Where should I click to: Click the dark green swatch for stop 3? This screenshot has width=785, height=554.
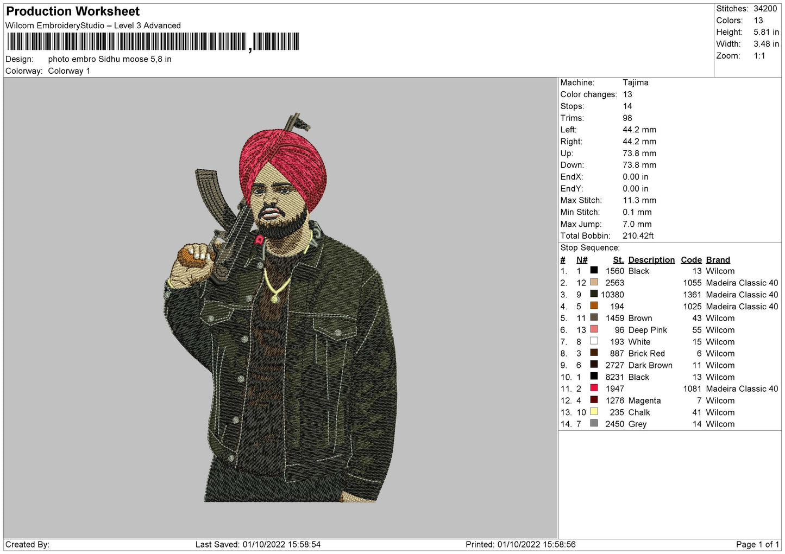point(594,294)
